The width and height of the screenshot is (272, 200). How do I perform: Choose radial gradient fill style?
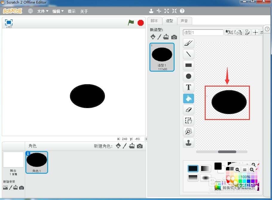[x=205, y=178]
